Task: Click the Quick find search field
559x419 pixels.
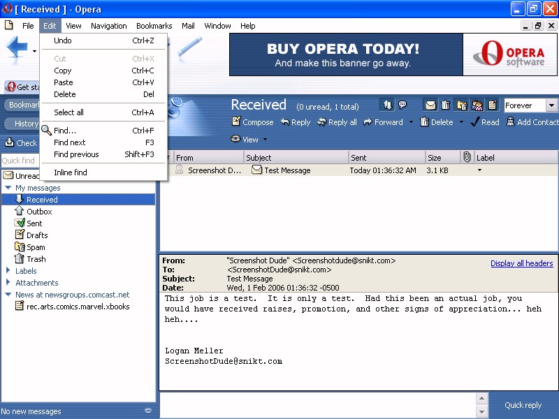Action: click(x=20, y=161)
